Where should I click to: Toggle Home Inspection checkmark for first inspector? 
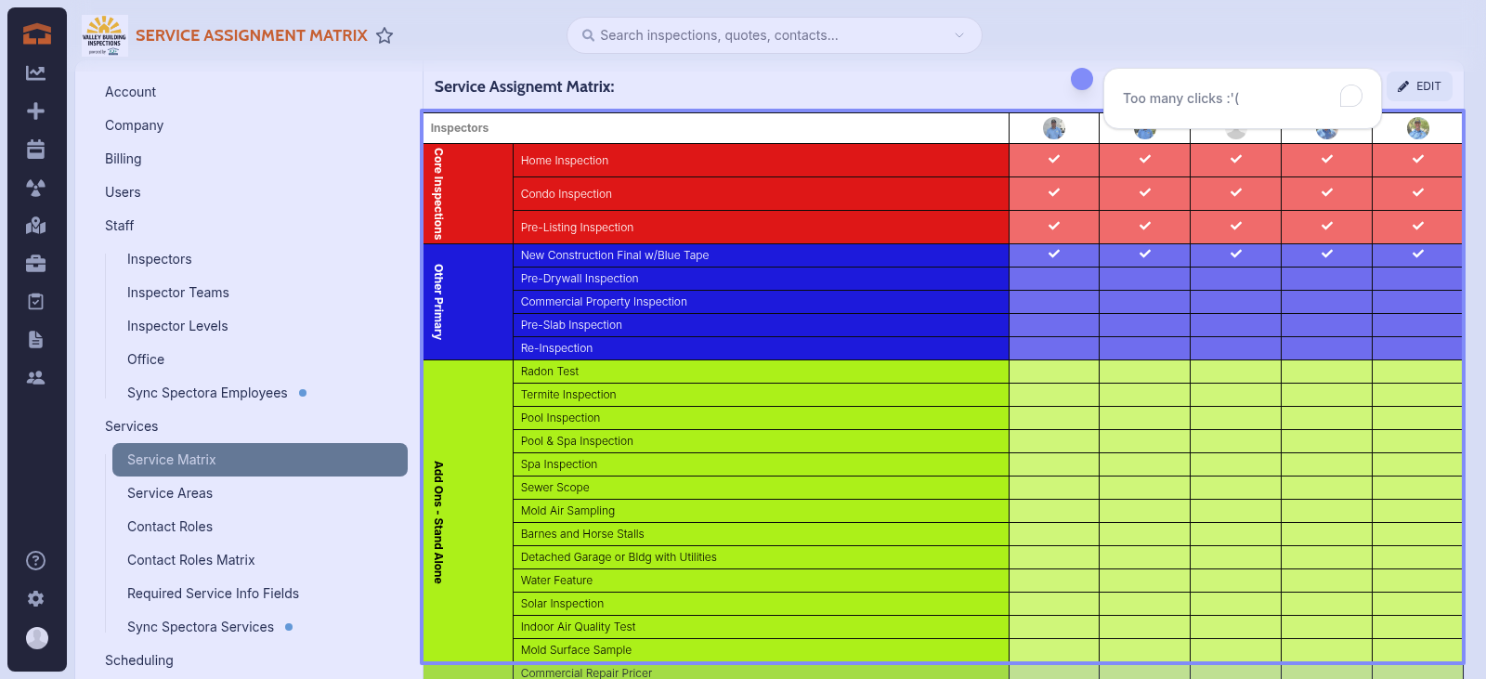(1054, 160)
